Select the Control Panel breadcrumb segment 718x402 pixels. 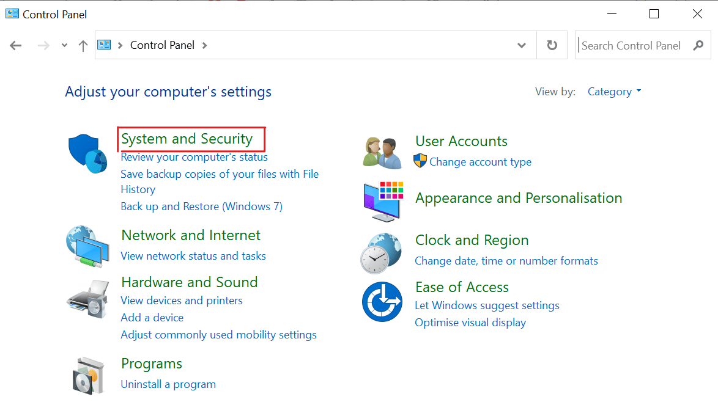162,45
